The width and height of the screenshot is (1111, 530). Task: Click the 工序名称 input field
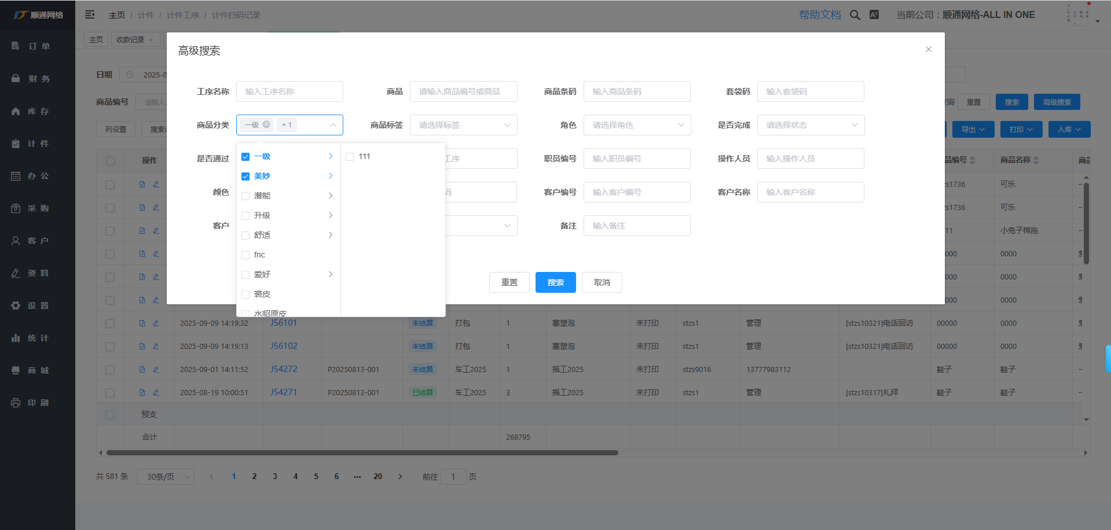point(289,91)
